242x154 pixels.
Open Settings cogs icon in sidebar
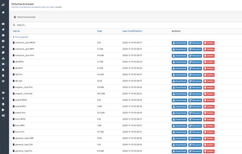pyautogui.click(x=3, y=116)
